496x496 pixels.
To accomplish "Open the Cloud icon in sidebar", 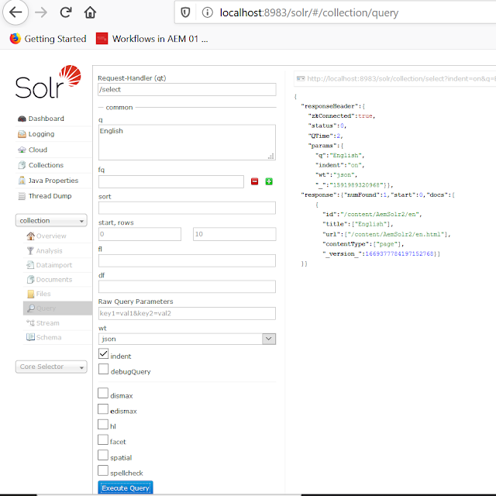I will tap(22, 150).
